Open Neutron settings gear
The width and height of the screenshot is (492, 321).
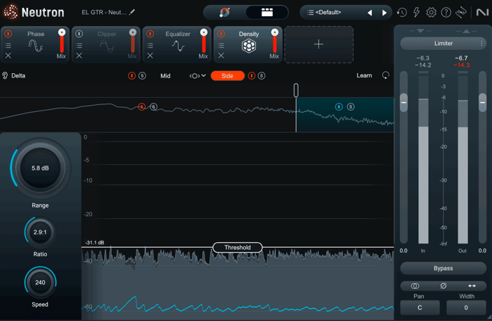coord(431,12)
